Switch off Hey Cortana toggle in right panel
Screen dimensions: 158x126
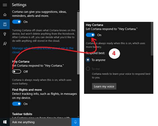(x=90, y=35)
